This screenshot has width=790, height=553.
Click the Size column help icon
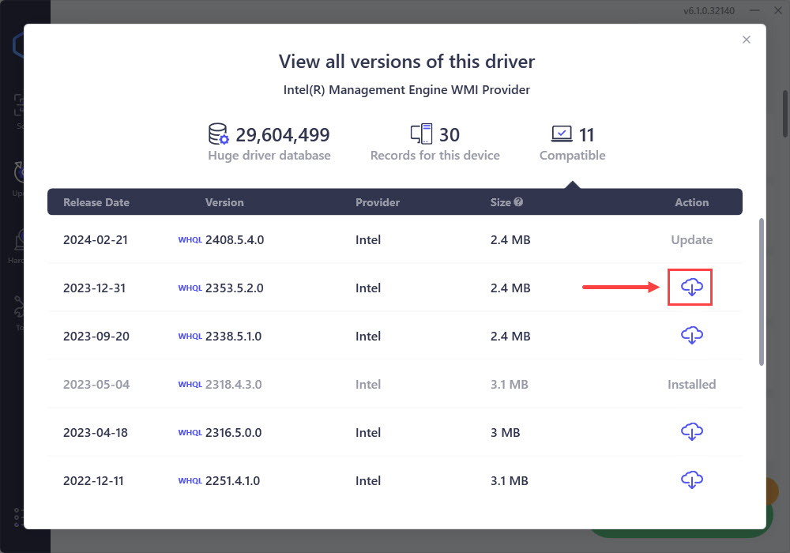click(518, 202)
